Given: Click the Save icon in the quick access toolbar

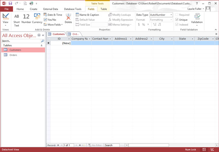Looking at the screenshot, I should [10, 3].
